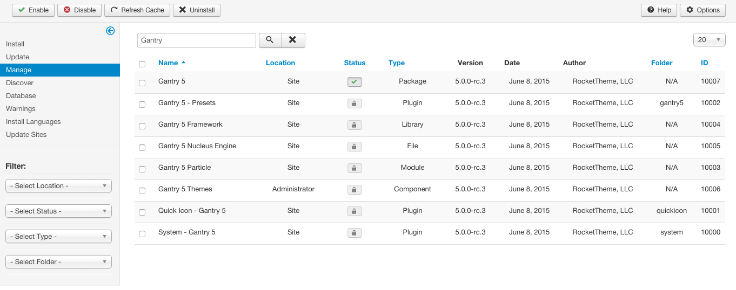Click the lock icon for Gantry 5 Particle
Image resolution: width=736 pixels, height=290 pixels.
354,168
